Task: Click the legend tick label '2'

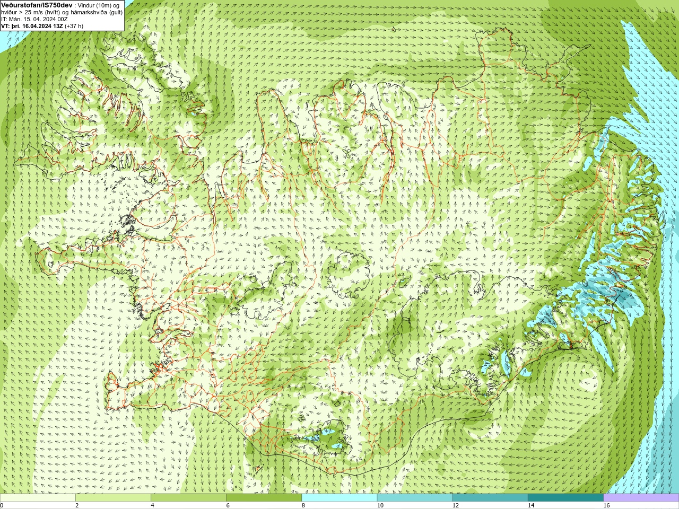Action: pos(77,505)
